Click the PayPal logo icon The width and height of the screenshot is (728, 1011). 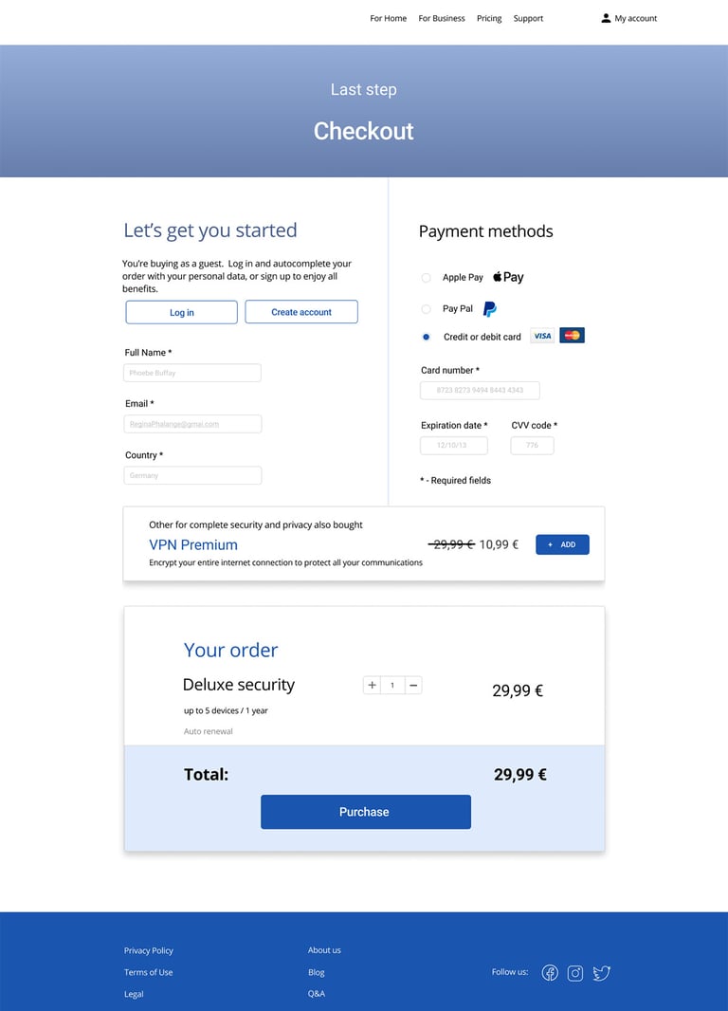(x=490, y=309)
